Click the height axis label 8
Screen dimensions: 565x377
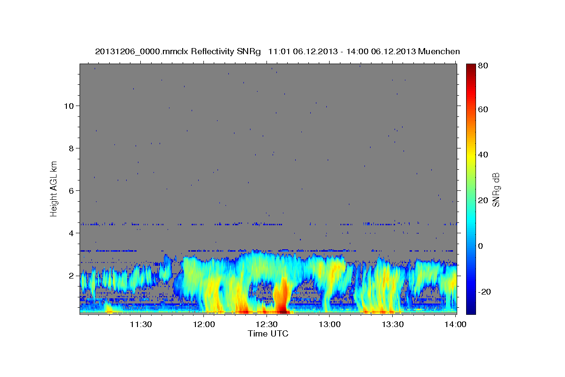[x=71, y=148]
